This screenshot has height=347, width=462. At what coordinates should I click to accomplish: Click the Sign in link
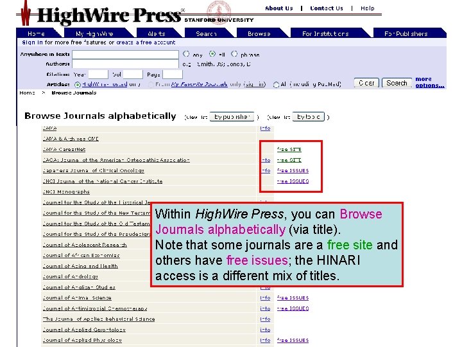tap(32, 42)
